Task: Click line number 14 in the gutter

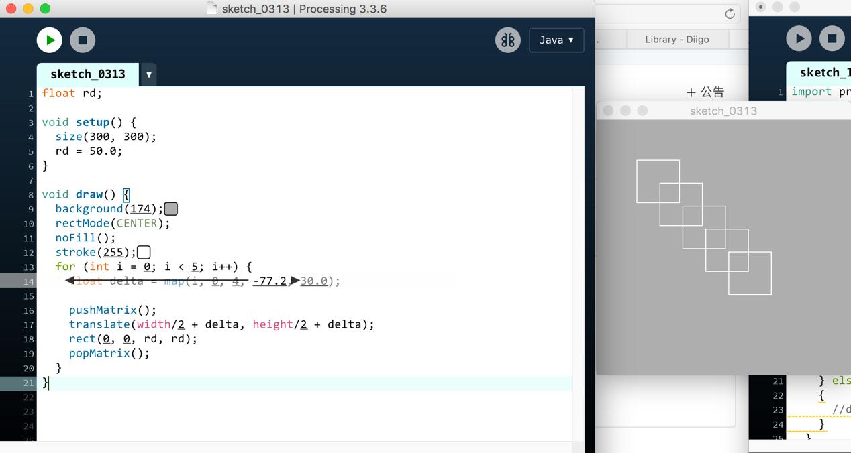Action: point(28,281)
